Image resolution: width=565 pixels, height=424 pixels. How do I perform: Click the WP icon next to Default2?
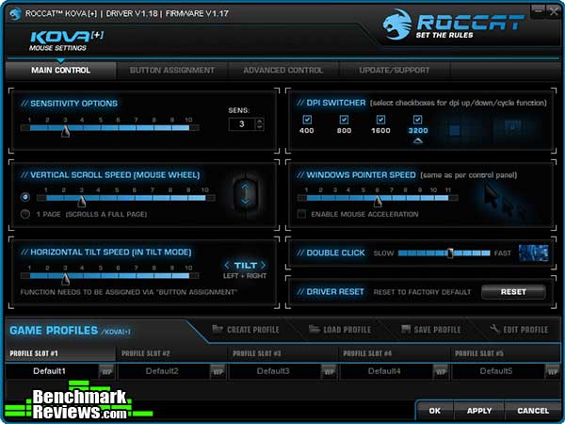[218, 371]
